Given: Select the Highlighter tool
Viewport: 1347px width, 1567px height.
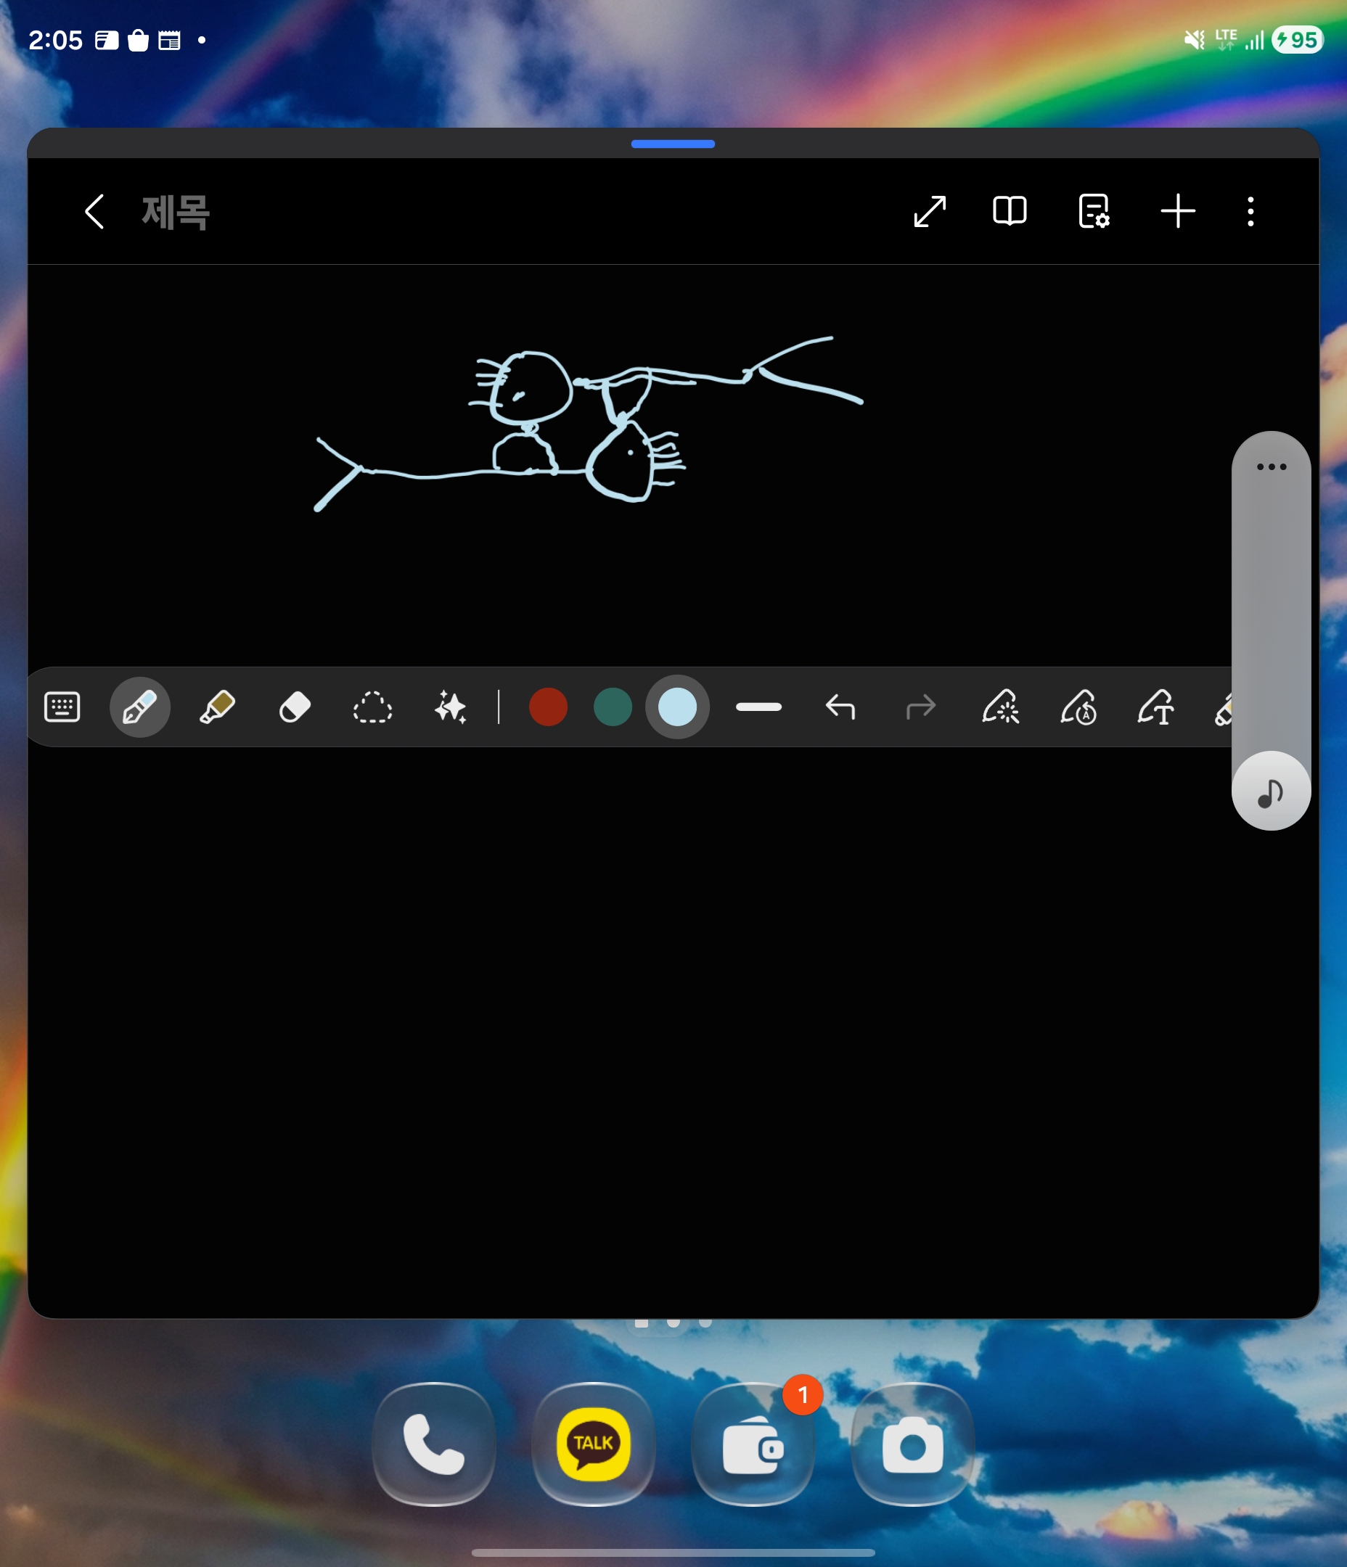Looking at the screenshot, I should click(217, 707).
